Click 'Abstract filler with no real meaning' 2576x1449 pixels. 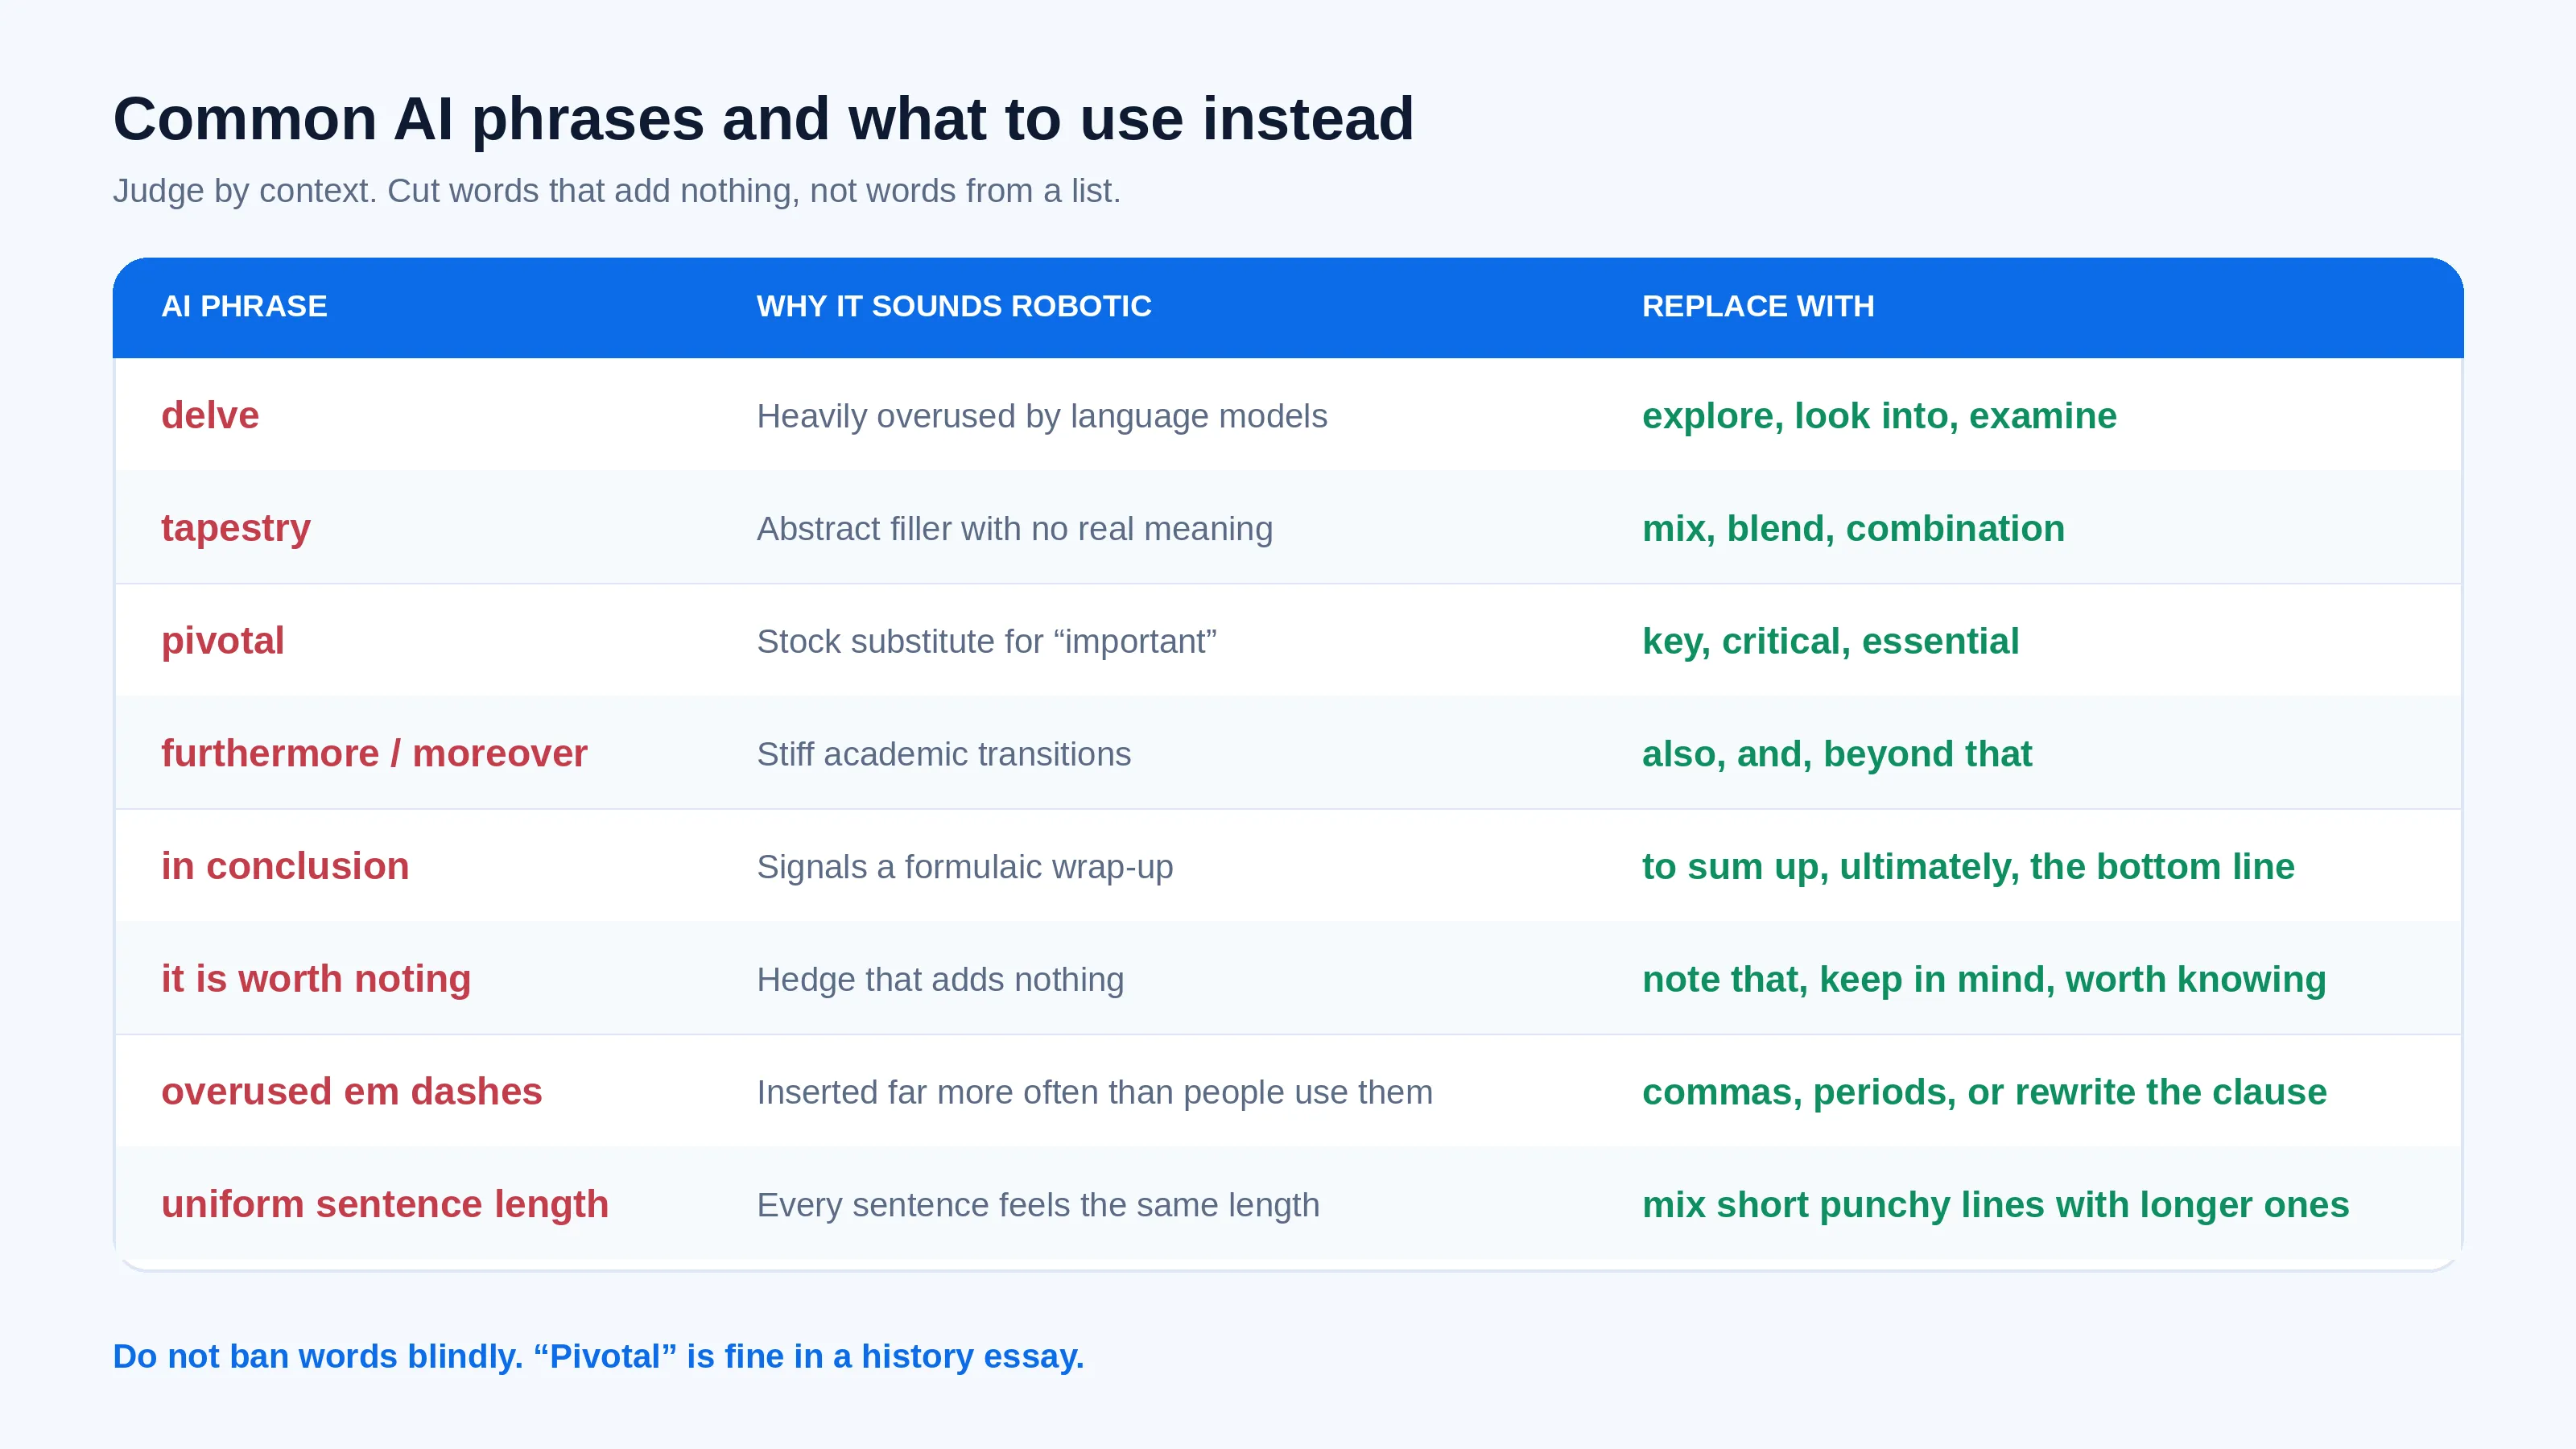[1014, 529]
